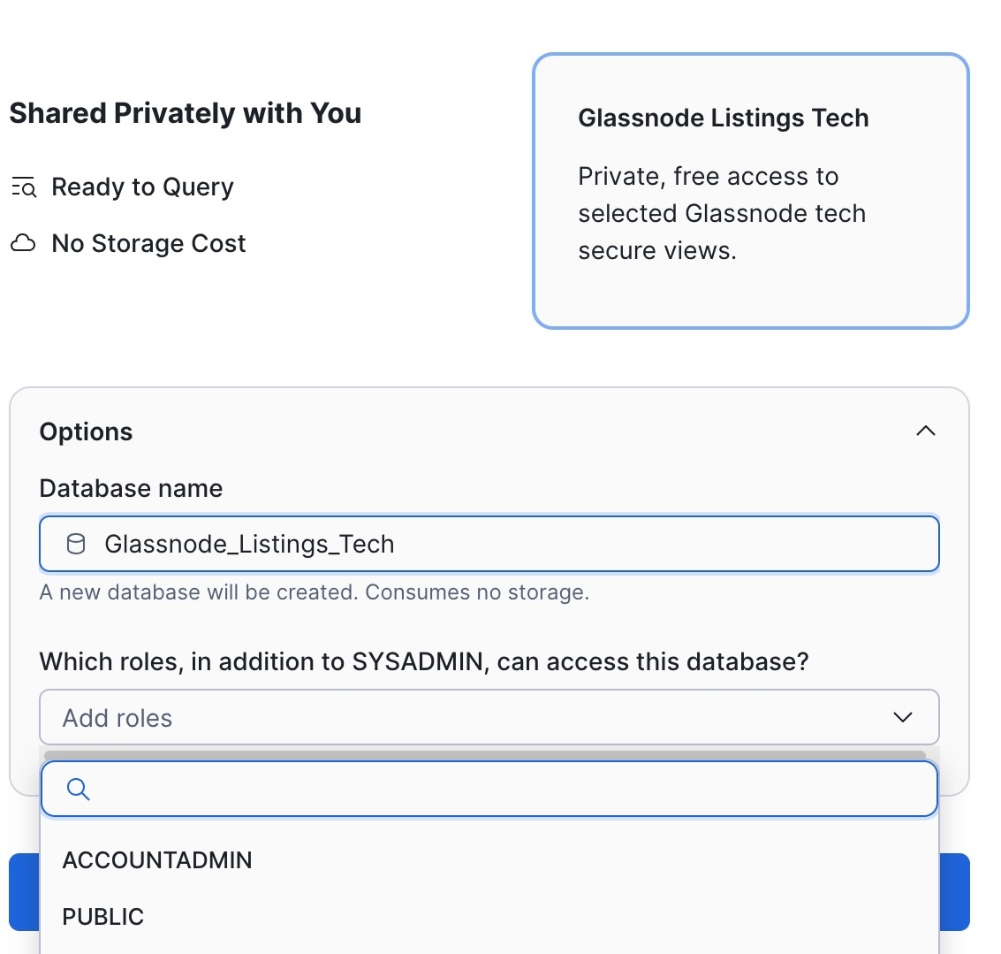Click the chevron icon on the Add roles selector
The width and height of the screenshot is (1001, 954).
click(x=902, y=718)
